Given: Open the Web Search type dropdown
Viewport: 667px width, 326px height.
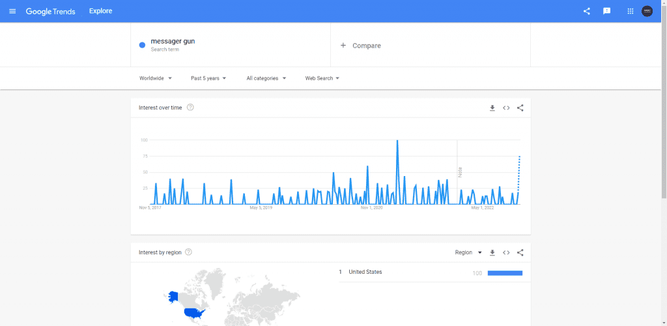Looking at the screenshot, I should point(322,78).
